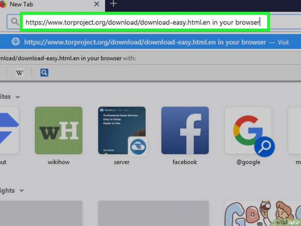Open the Google doodle highlight card
The width and height of the screenshot is (301, 226).
(263, 213)
